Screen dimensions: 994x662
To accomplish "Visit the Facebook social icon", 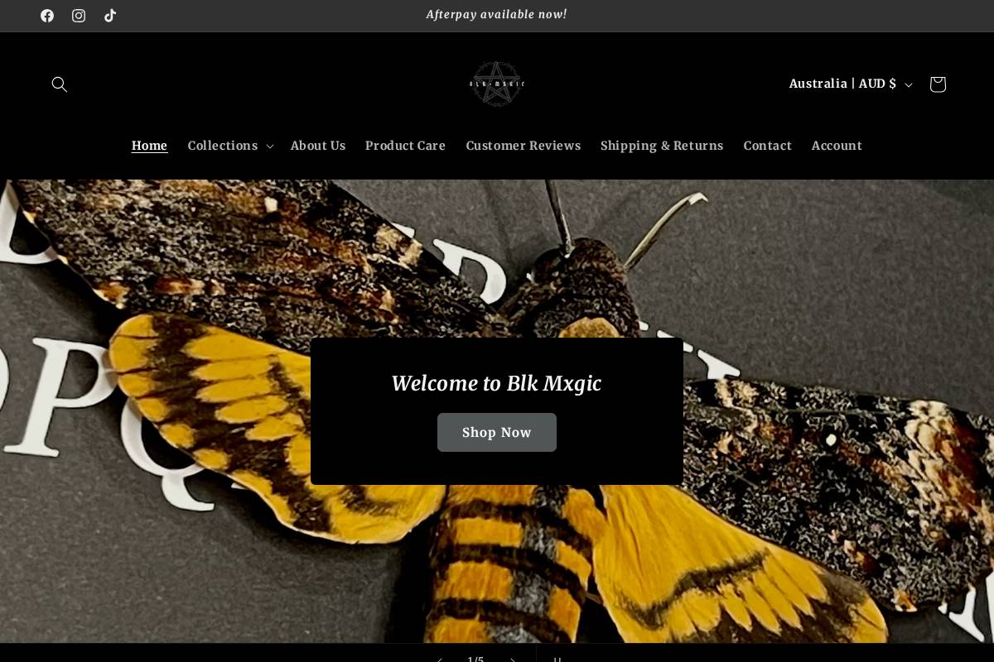I will [x=47, y=15].
